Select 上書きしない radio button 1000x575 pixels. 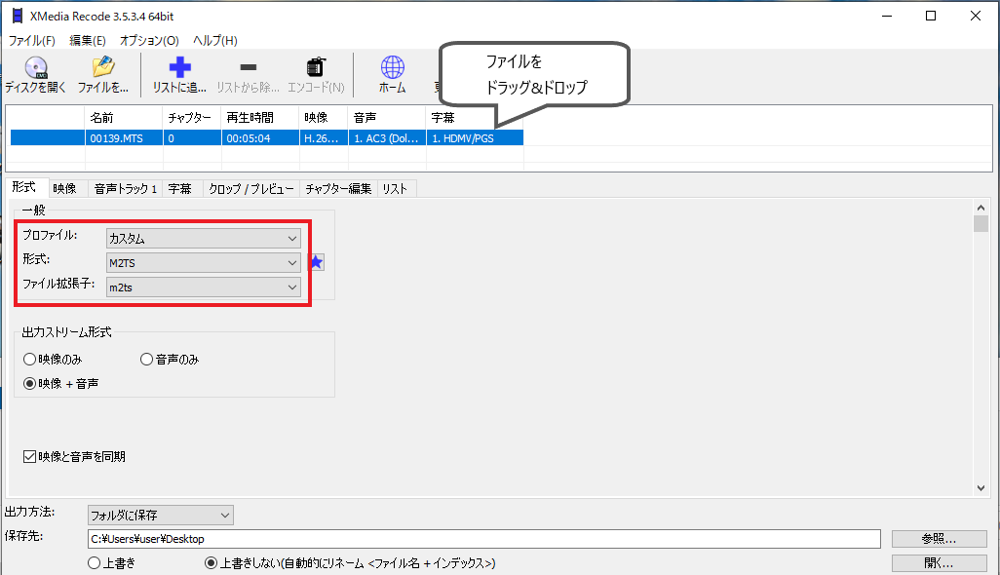tap(212, 563)
